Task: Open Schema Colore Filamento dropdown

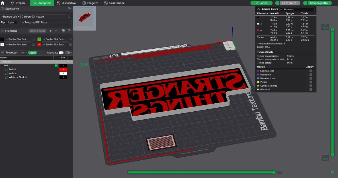Action: click(297, 9)
